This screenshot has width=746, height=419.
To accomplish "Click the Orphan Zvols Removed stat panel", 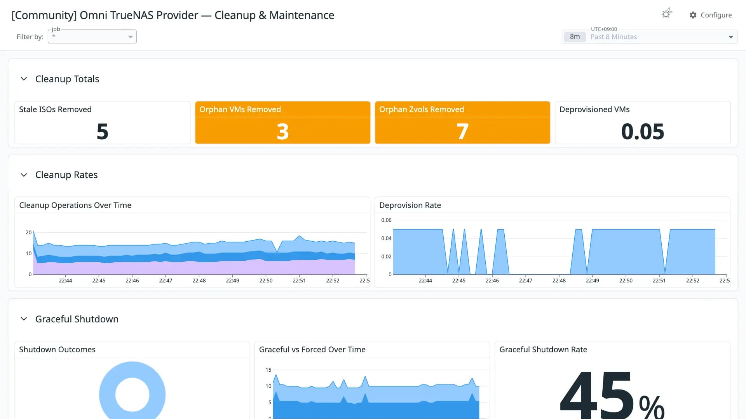I will tap(462, 123).
